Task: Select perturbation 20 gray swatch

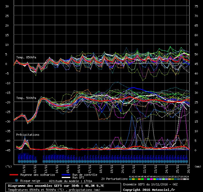Action: click(x=187, y=179)
